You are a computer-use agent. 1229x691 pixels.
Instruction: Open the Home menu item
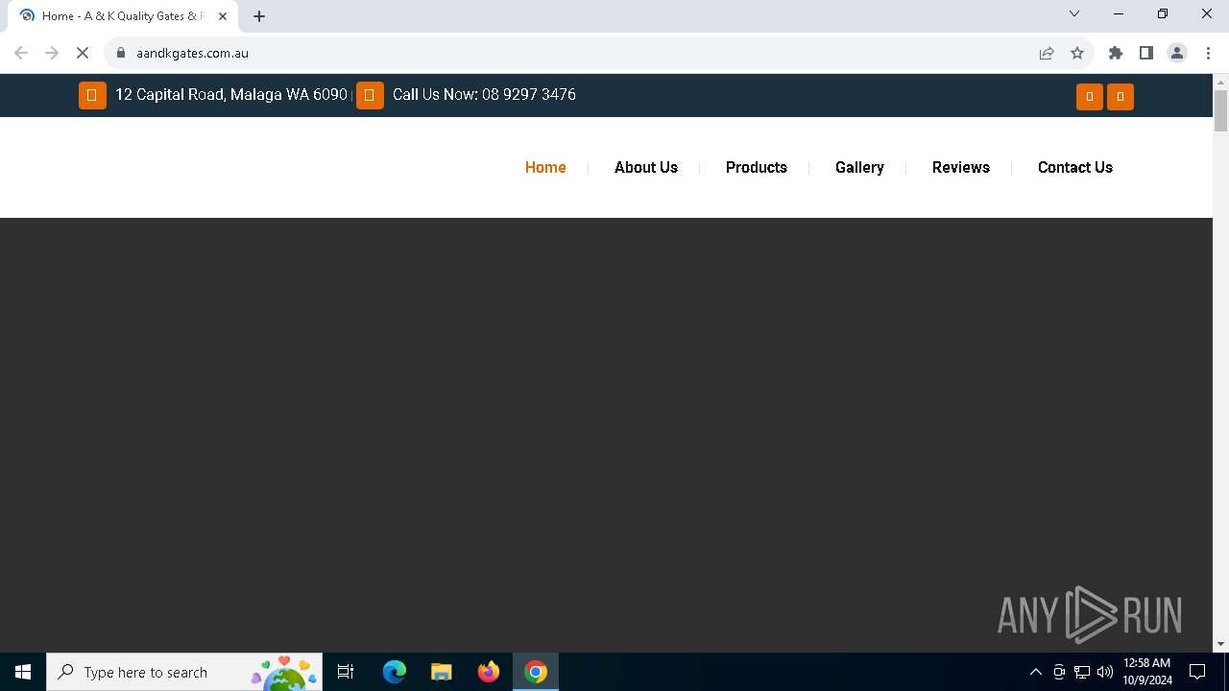[x=545, y=167]
